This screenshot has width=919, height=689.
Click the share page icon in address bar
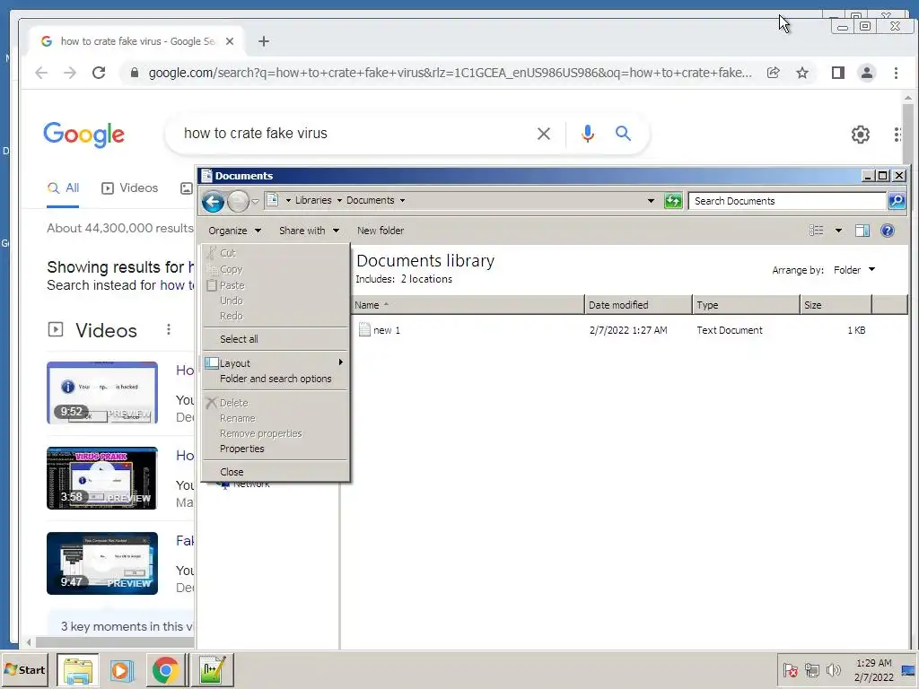[773, 73]
